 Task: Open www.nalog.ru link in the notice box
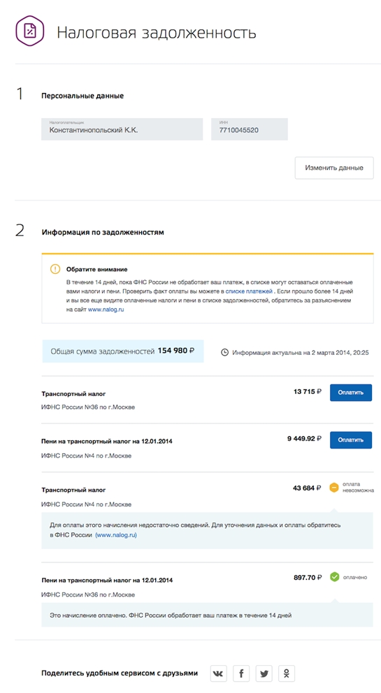tap(106, 309)
